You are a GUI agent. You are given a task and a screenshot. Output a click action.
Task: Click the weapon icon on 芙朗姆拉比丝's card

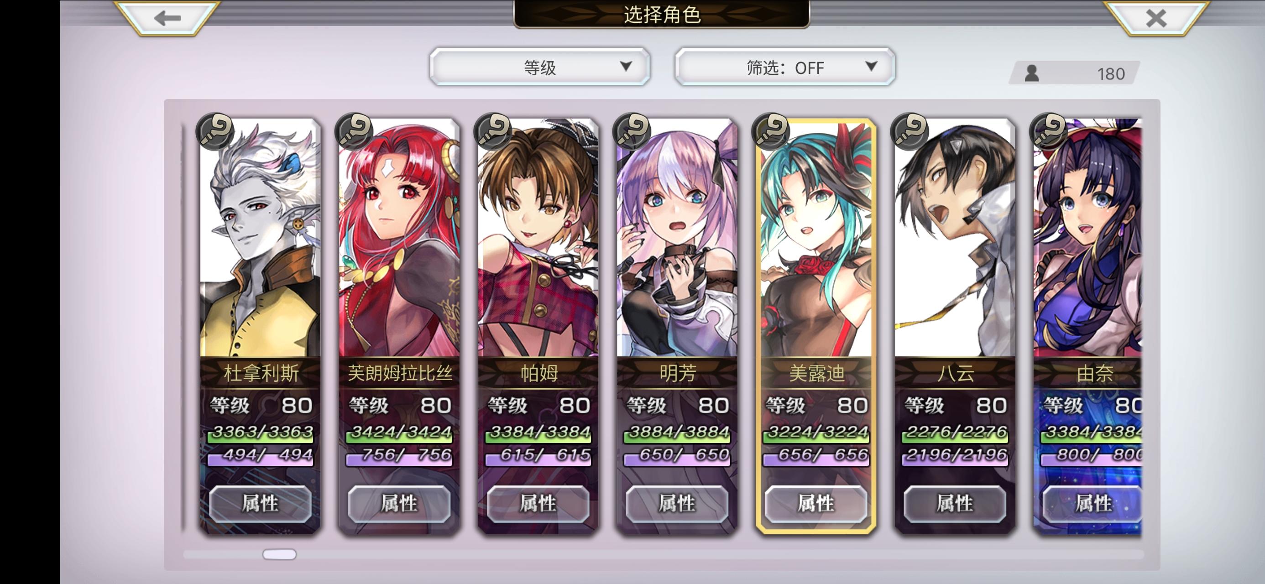[x=355, y=131]
